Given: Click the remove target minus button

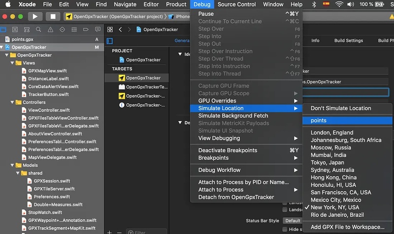Looking at the screenshot, I should tap(119, 232).
